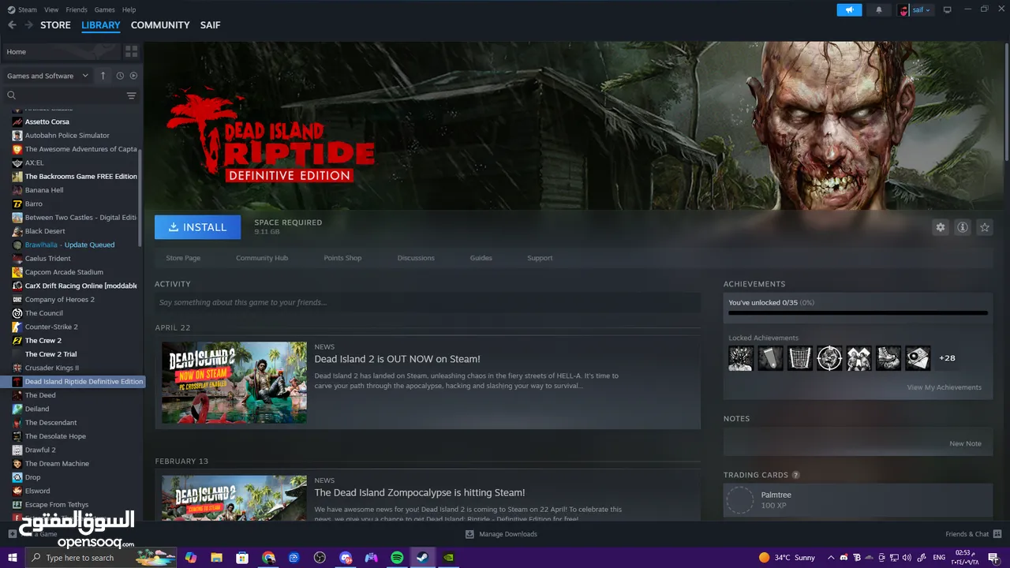Open Discord from the taskbar
The image size is (1010, 568).
(x=346, y=558)
